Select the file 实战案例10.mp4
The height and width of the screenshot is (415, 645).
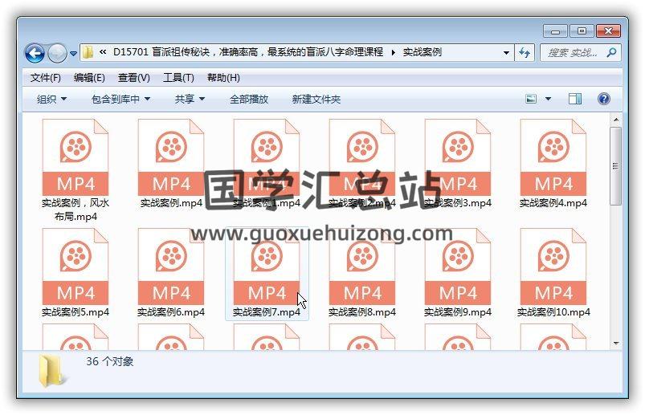tap(553, 273)
